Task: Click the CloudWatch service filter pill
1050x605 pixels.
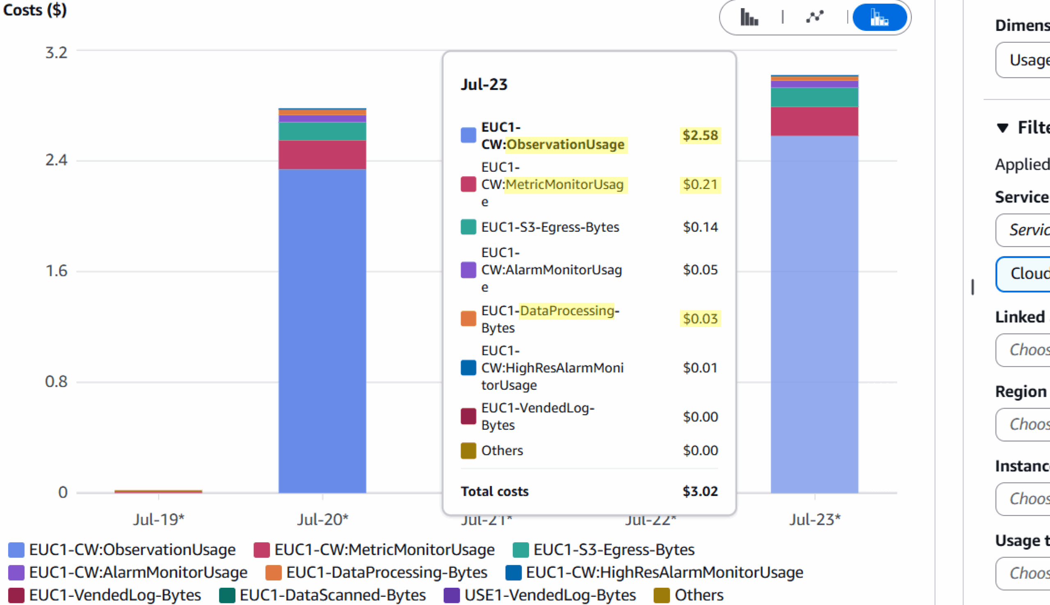Action: [x=1030, y=274]
